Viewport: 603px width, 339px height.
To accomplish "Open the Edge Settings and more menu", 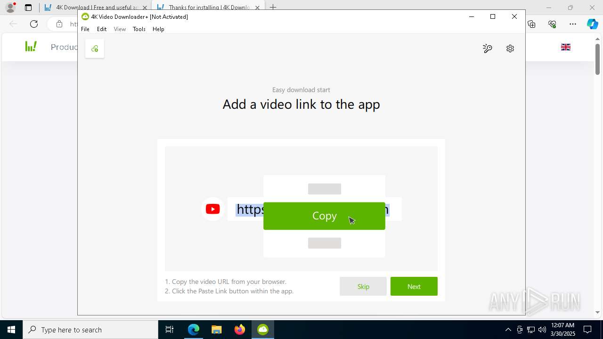I will [x=573, y=24].
